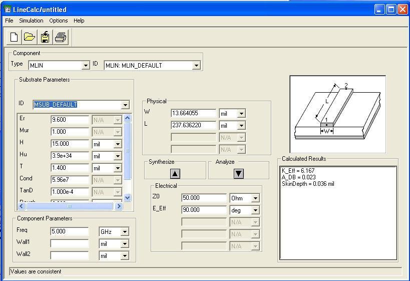Screen dimensions: 410x281
Task: Click the Freq field 5.000
Action: (70, 231)
